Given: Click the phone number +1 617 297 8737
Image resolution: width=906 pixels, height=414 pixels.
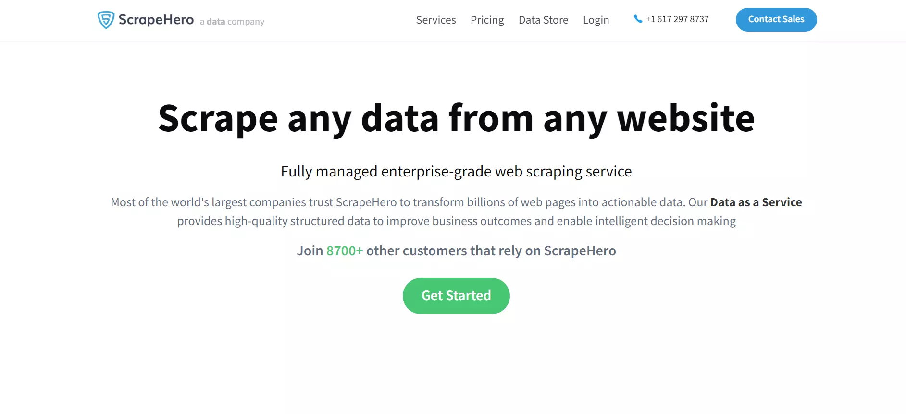Looking at the screenshot, I should point(677,19).
